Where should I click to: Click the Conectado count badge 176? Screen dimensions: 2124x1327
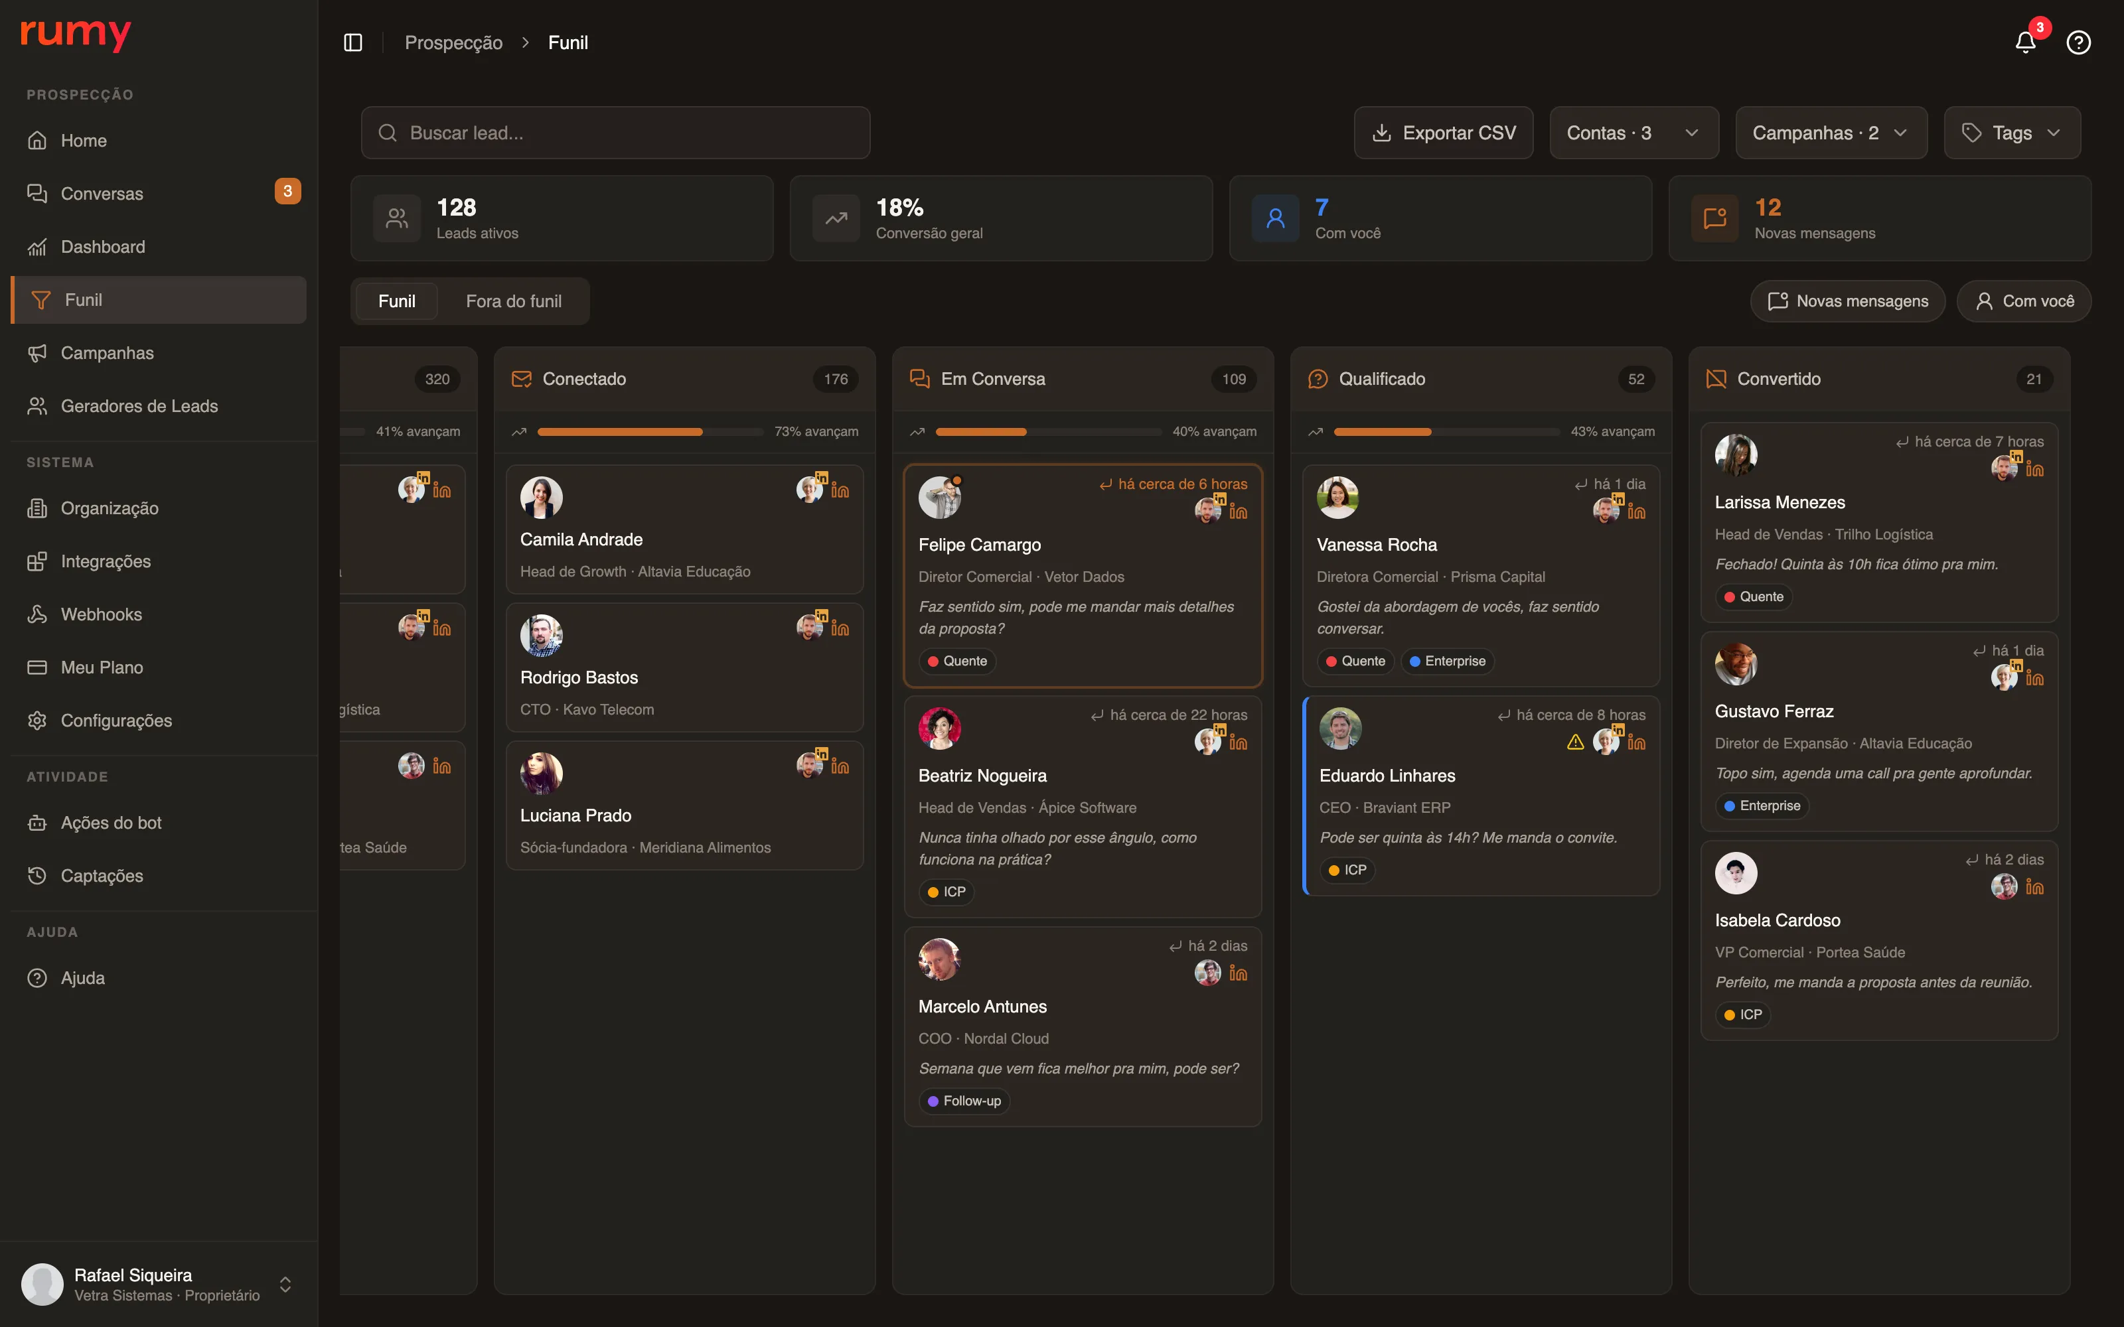point(836,378)
